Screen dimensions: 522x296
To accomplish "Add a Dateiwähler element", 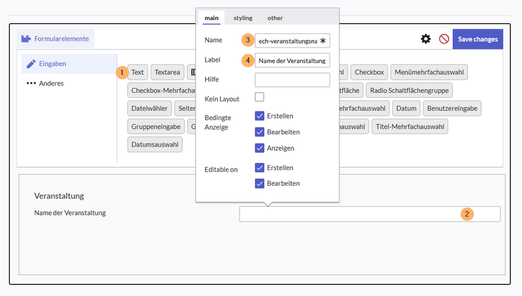I will (149, 108).
